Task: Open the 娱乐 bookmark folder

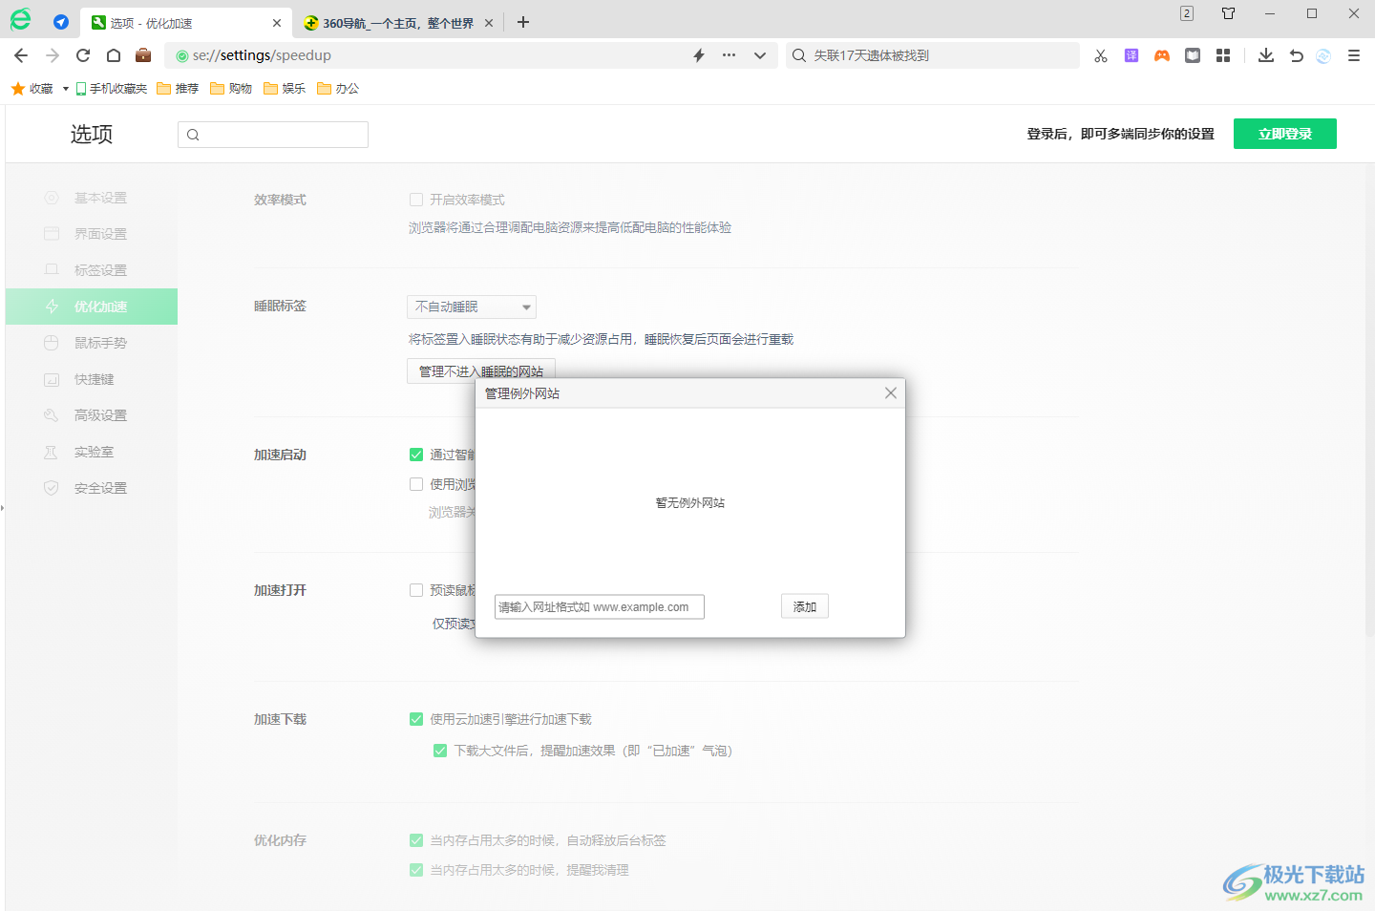Action: (286, 89)
